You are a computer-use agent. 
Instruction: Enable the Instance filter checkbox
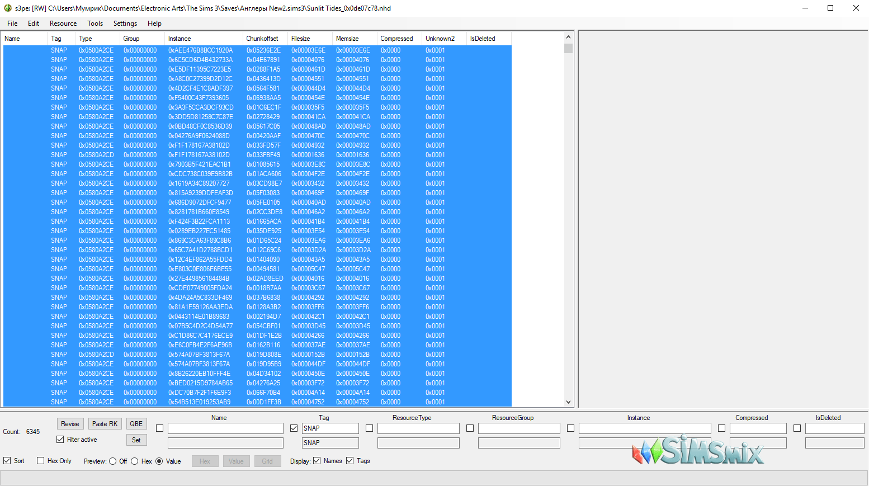[x=571, y=428]
